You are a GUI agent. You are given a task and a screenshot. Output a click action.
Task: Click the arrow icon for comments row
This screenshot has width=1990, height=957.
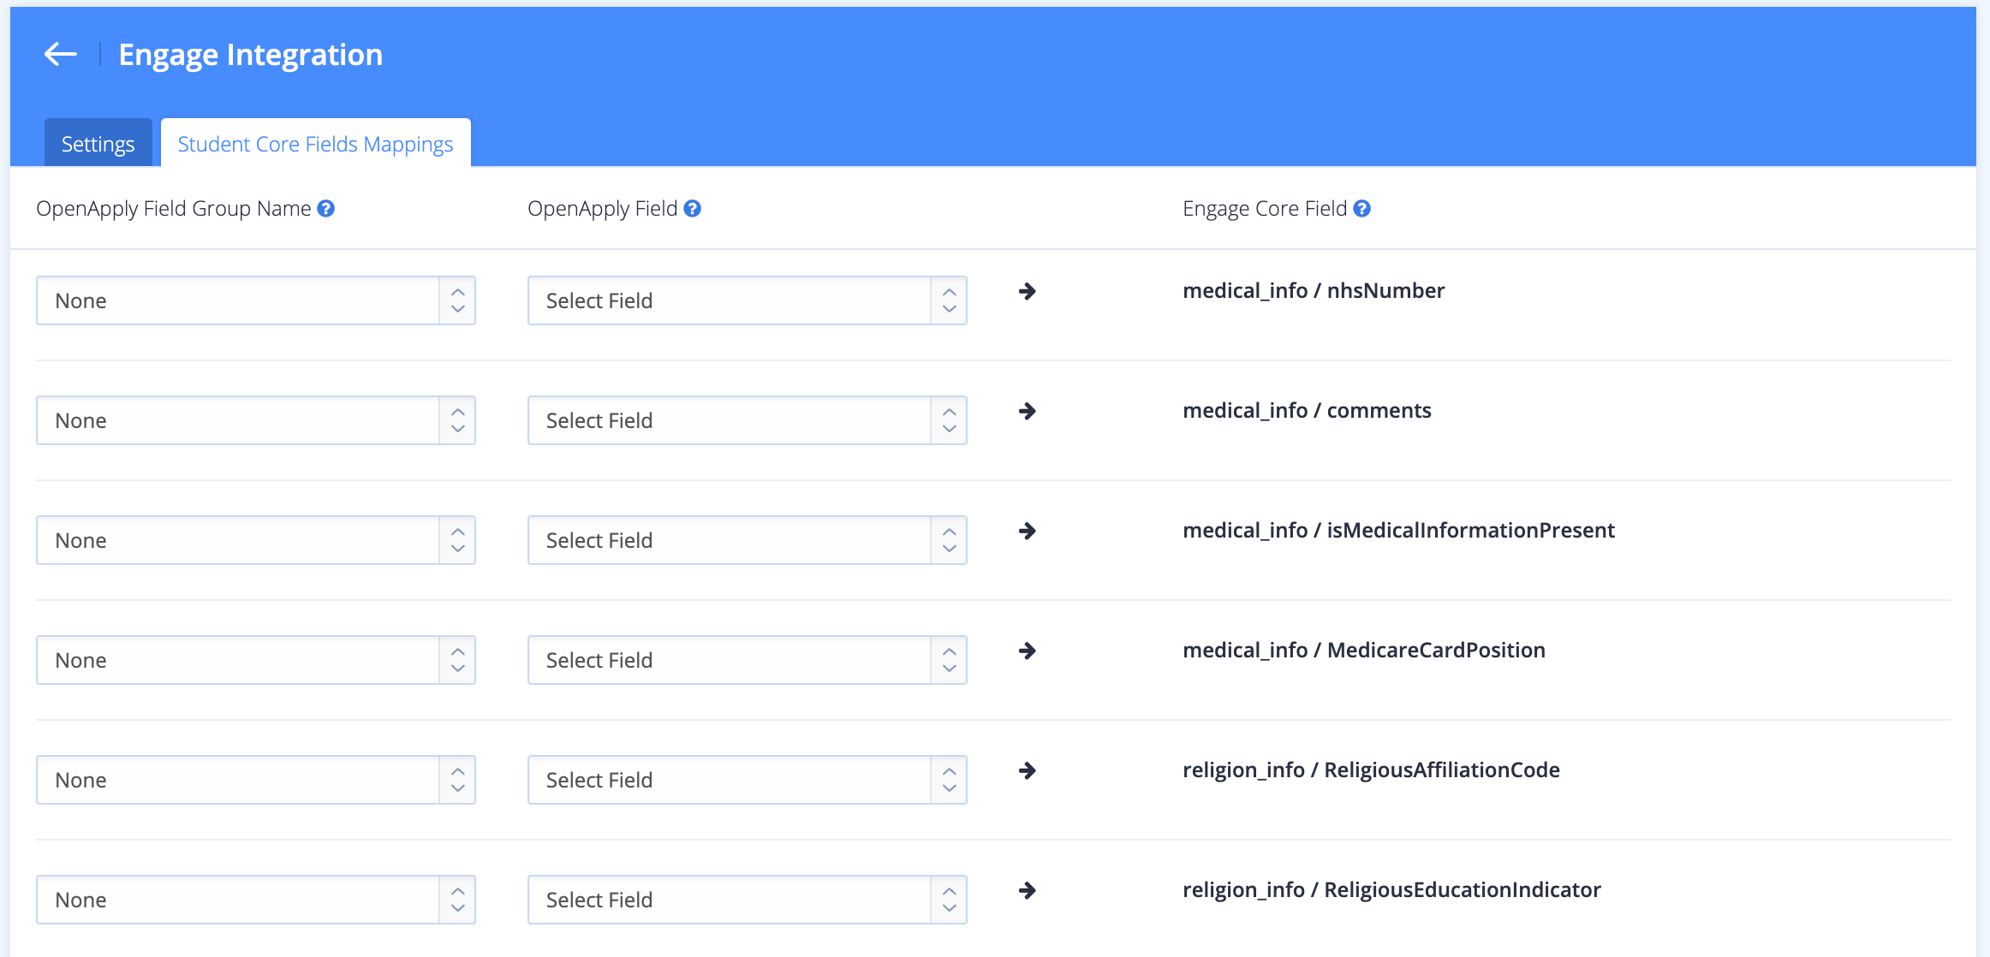(x=1028, y=412)
